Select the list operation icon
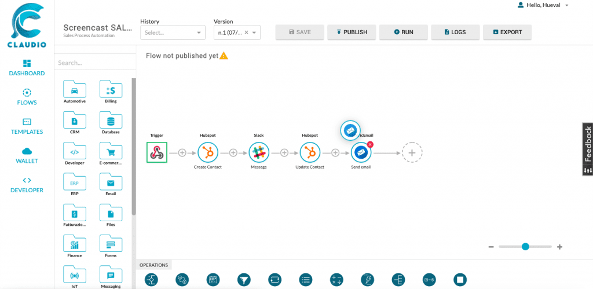 point(306,280)
